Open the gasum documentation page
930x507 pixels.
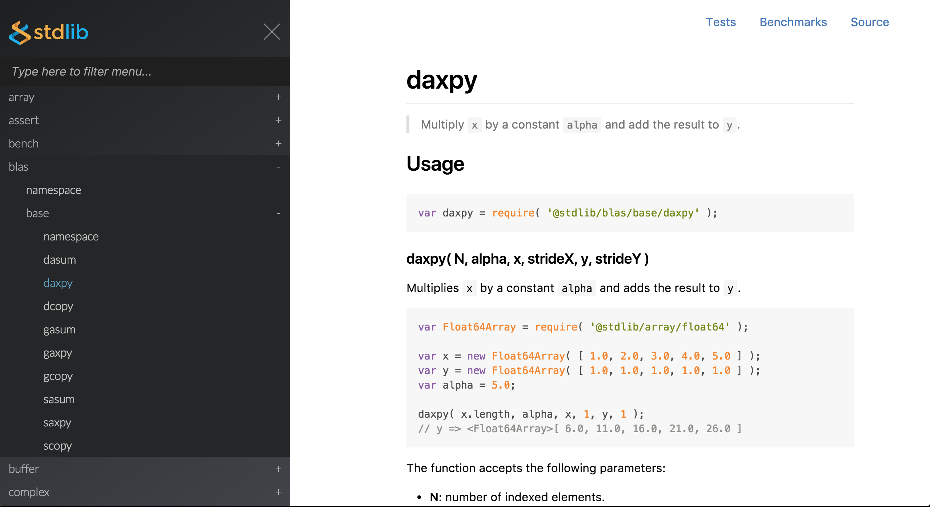point(60,329)
